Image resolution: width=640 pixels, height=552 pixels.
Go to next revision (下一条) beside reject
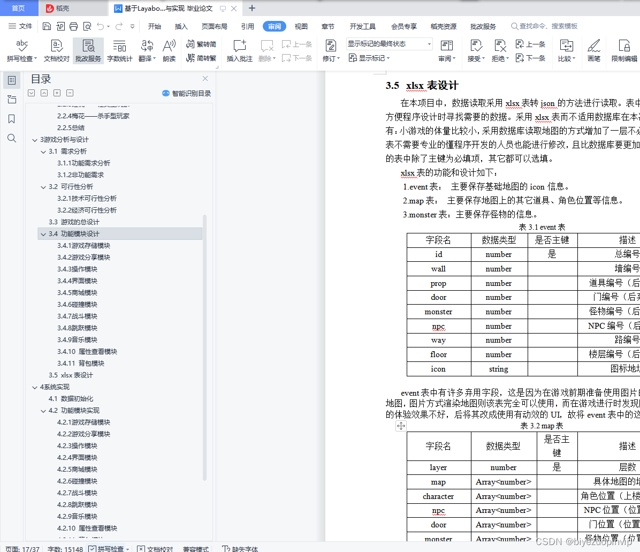[531, 58]
